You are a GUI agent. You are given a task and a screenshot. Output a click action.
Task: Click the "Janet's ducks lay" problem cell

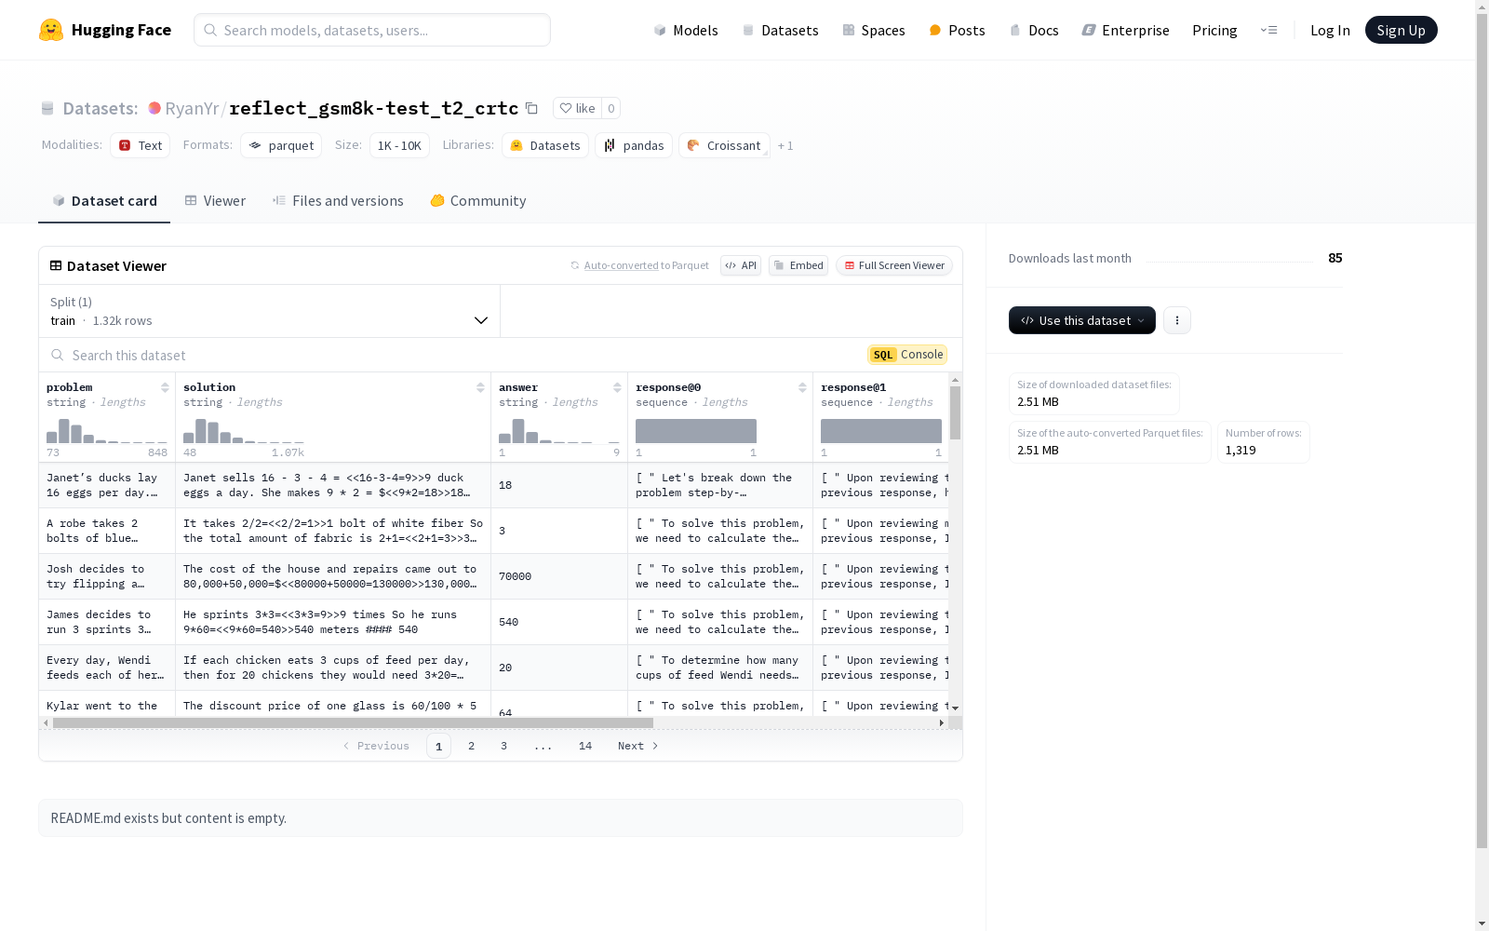[107, 485]
